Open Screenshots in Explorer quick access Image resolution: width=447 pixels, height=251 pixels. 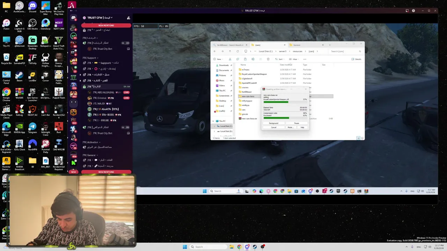(223, 96)
